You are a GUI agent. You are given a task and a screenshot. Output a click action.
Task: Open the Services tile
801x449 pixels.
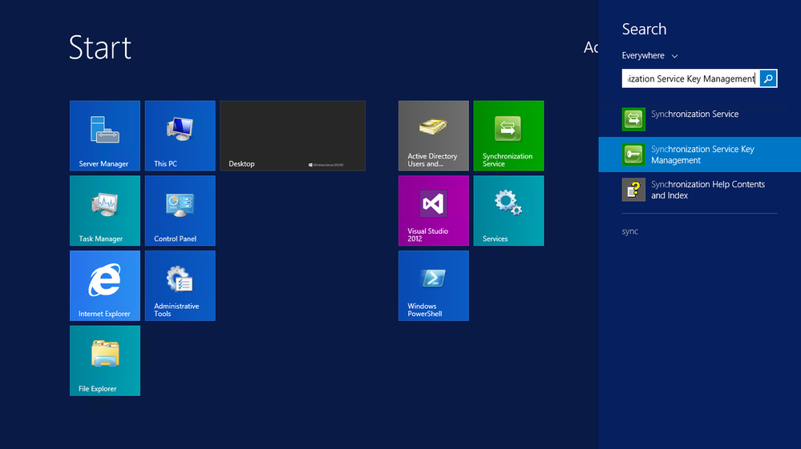point(508,210)
